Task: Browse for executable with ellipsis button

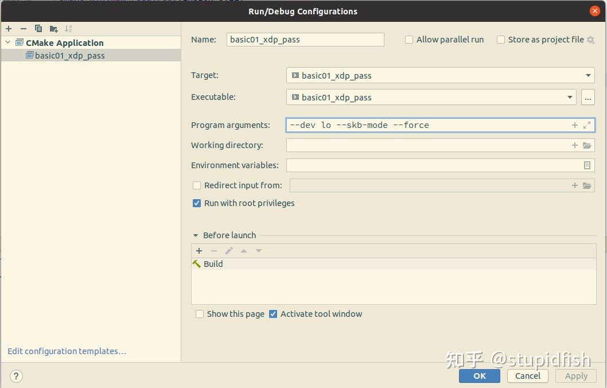Action: [x=587, y=97]
